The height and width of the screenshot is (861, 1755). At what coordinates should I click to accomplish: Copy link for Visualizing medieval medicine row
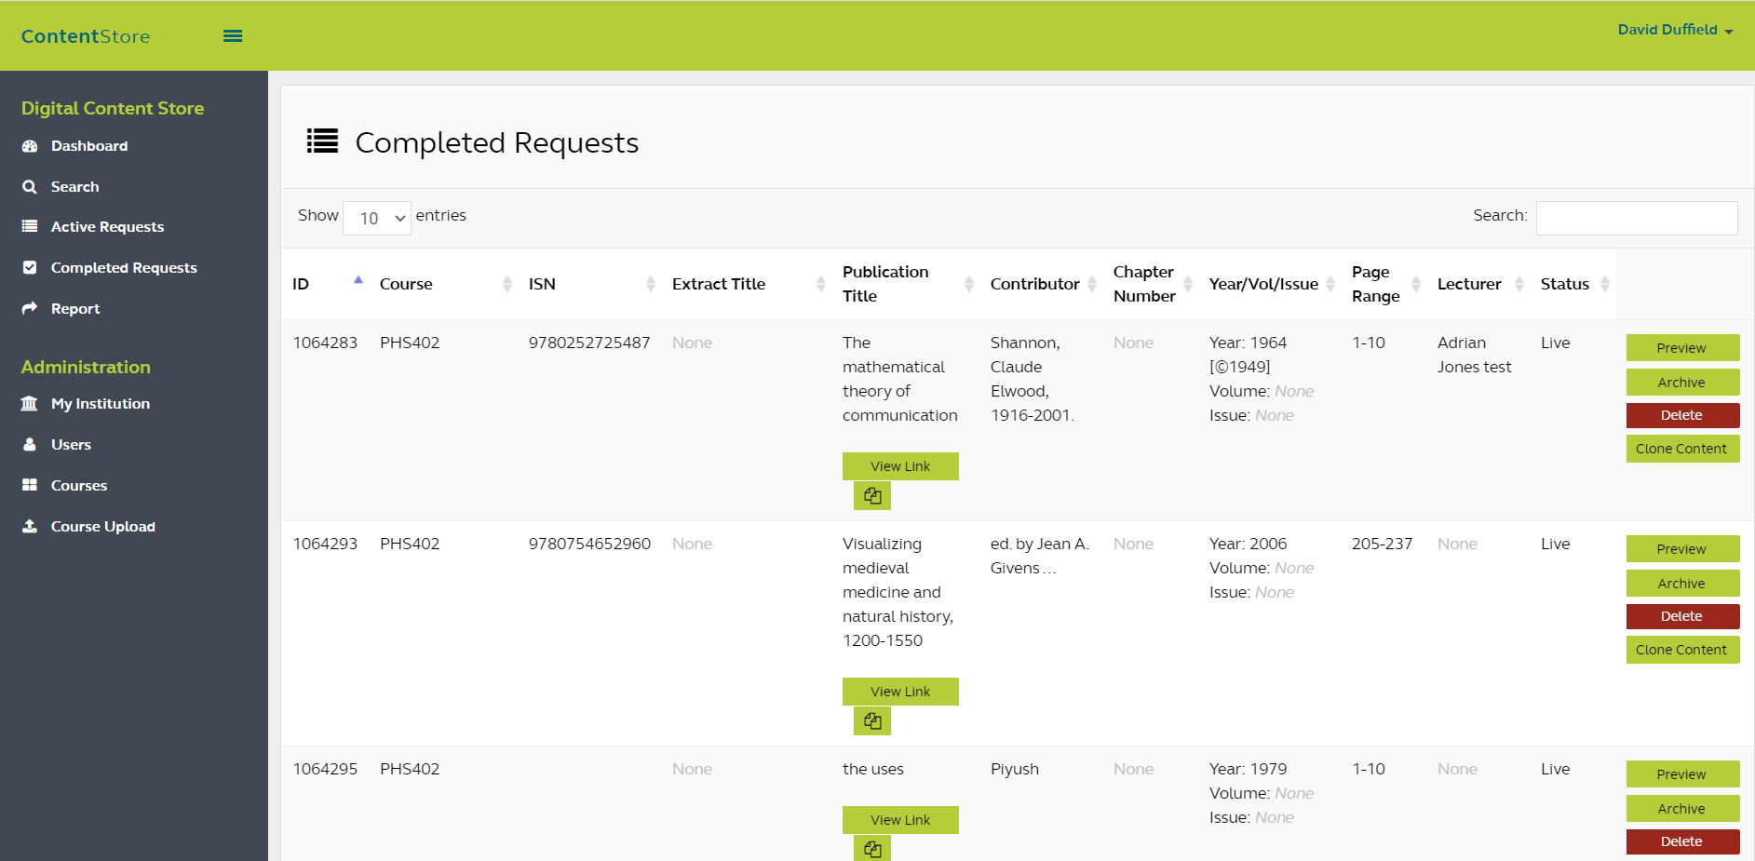pyautogui.click(x=871, y=721)
